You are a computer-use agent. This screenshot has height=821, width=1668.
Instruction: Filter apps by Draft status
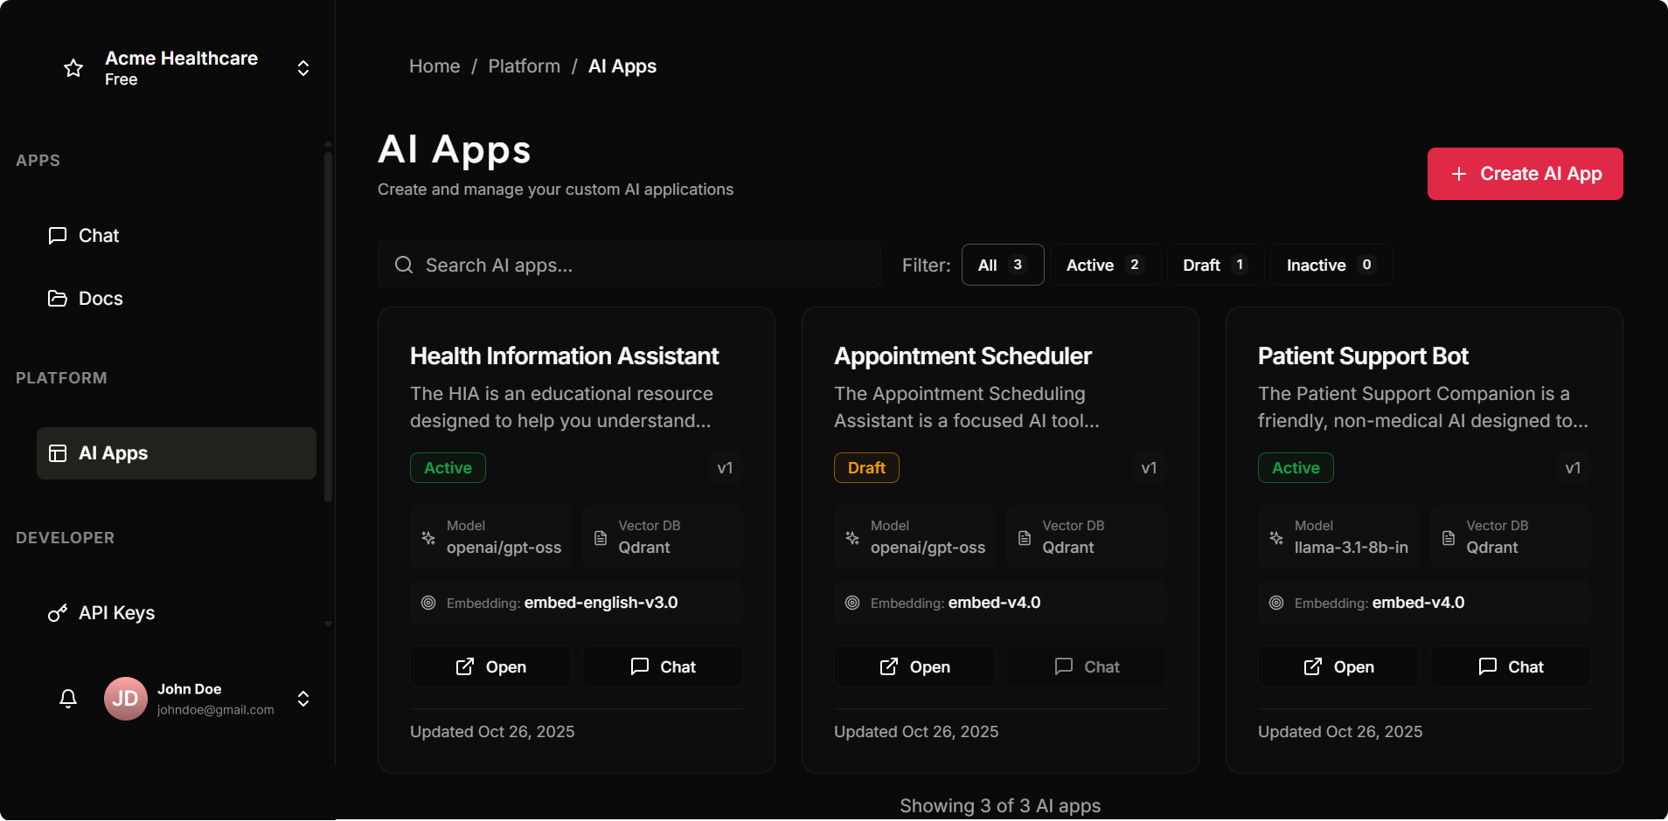1214,265
